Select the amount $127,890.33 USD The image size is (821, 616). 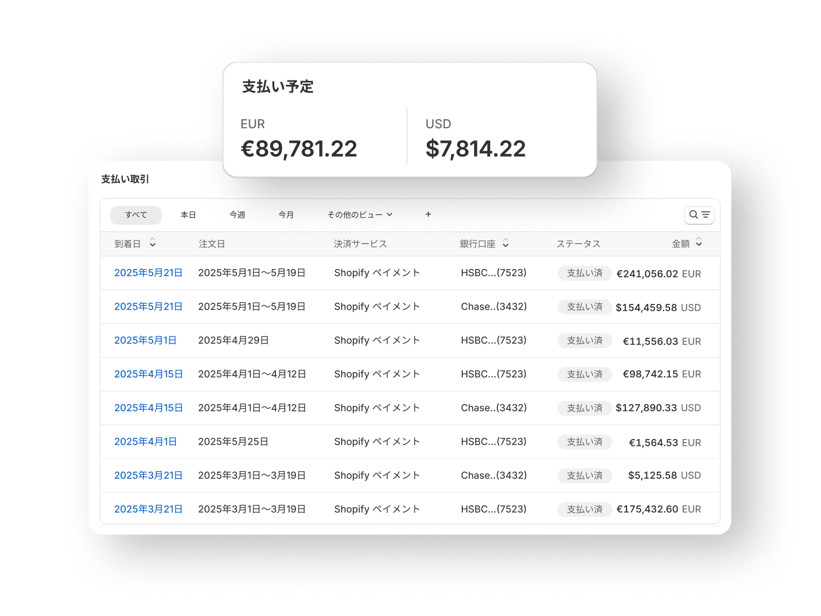659,408
